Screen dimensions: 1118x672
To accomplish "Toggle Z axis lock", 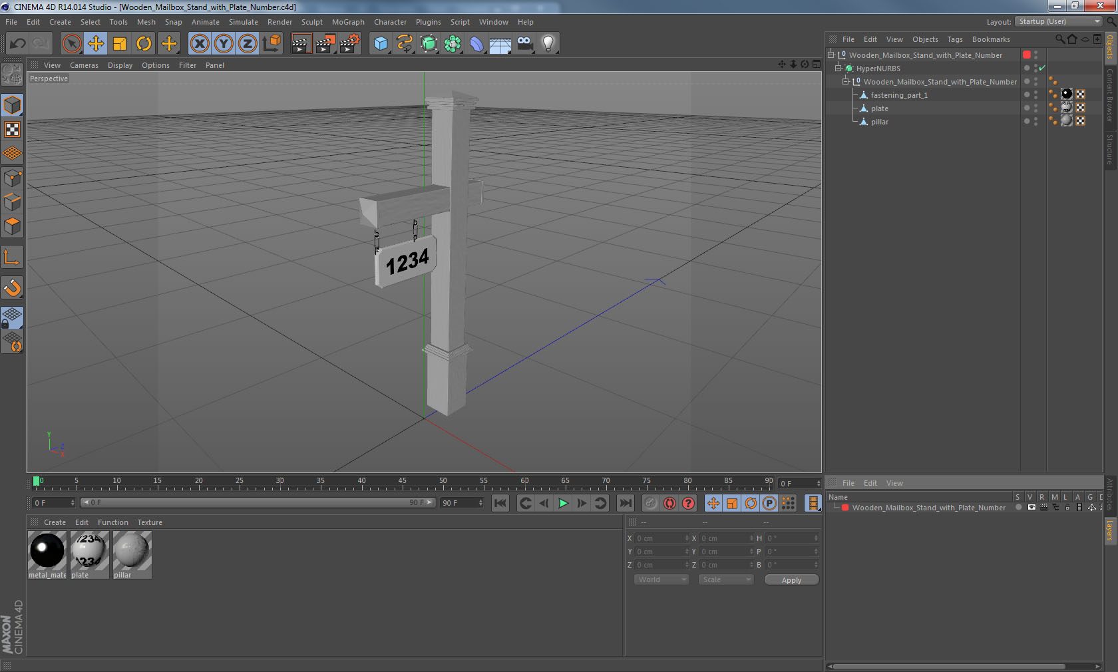I will (x=248, y=44).
